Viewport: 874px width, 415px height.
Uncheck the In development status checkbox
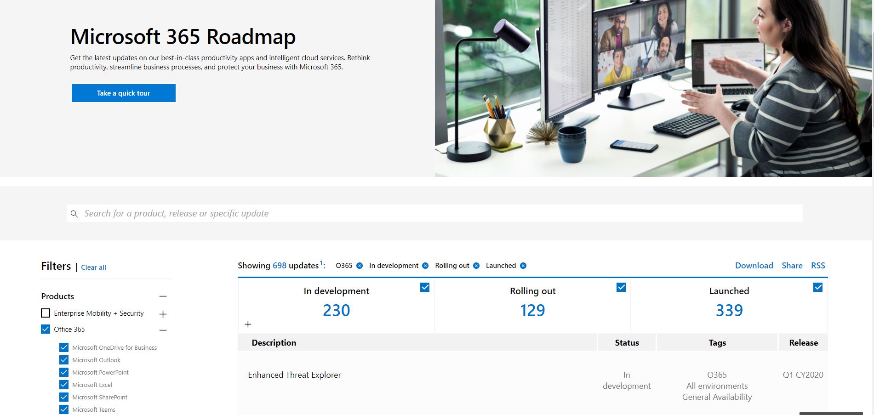tap(424, 287)
